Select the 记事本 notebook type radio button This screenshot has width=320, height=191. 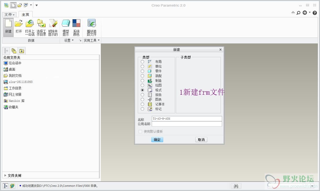[142, 104]
